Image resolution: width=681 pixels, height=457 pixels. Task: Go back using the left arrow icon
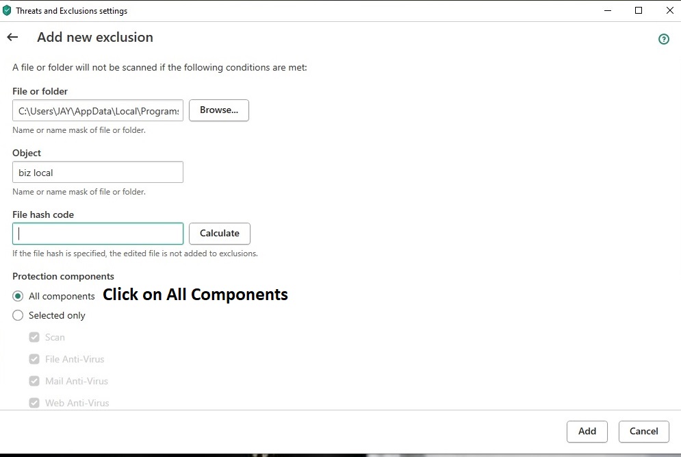point(12,38)
